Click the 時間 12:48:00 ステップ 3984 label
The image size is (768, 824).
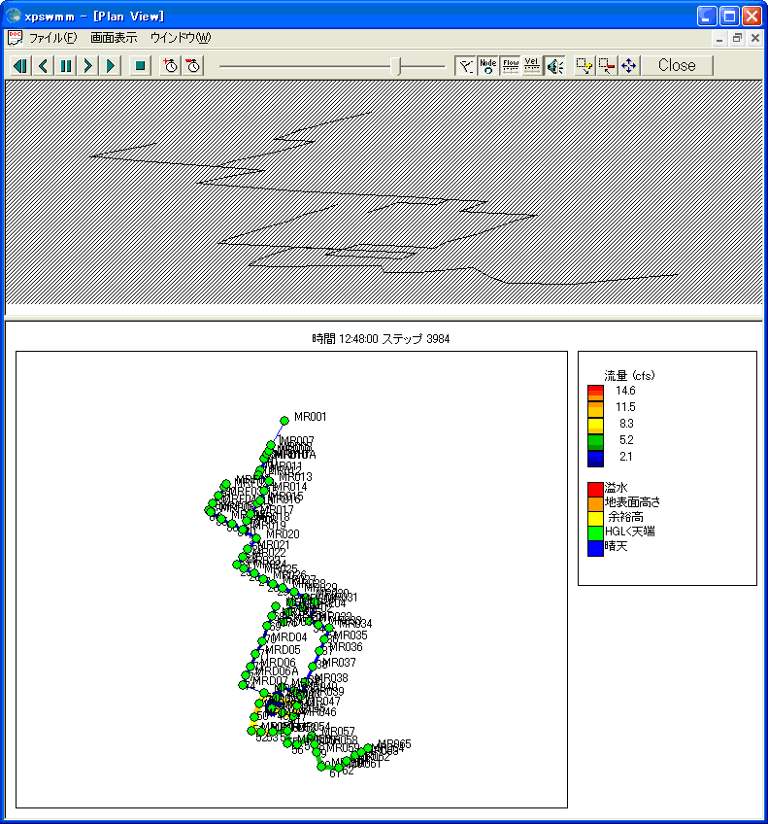(381, 339)
